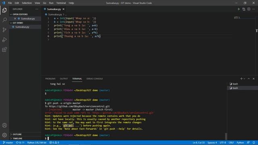Select Python 3.9.2 64-bit interpreter

(x=37, y=143)
